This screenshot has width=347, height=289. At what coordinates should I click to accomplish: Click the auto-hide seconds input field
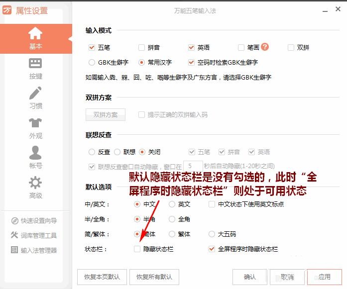193,166
